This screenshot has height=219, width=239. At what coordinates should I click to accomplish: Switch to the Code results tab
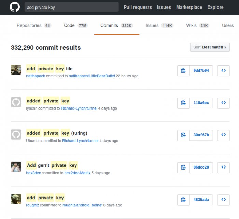pyautogui.click(x=76, y=26)
